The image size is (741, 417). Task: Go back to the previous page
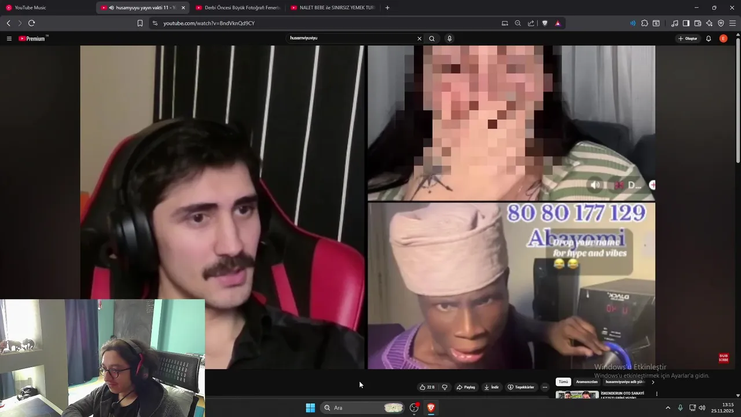(x=8, y=23)
